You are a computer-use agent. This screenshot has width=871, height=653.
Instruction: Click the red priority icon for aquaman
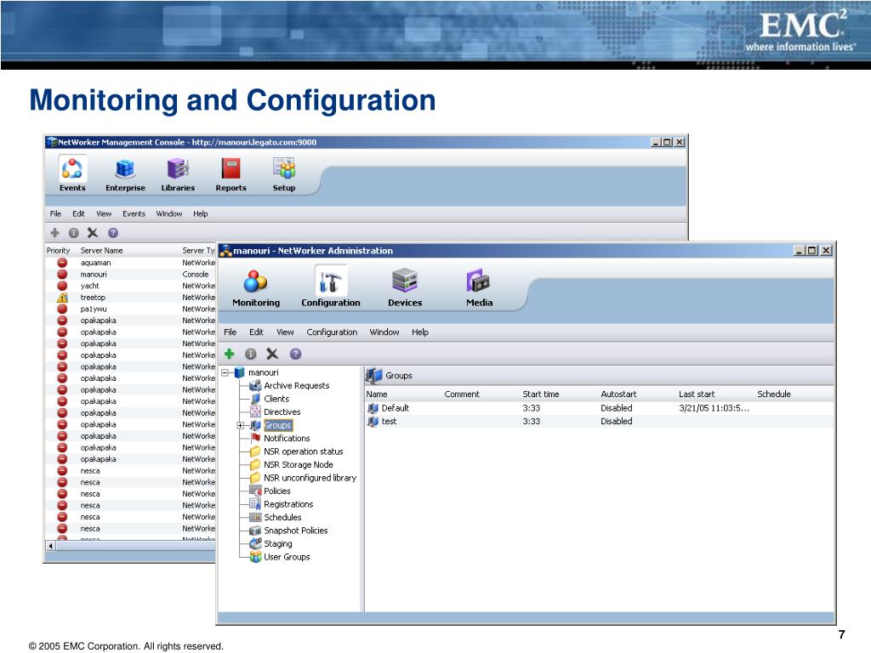click(x=62, y=263)
